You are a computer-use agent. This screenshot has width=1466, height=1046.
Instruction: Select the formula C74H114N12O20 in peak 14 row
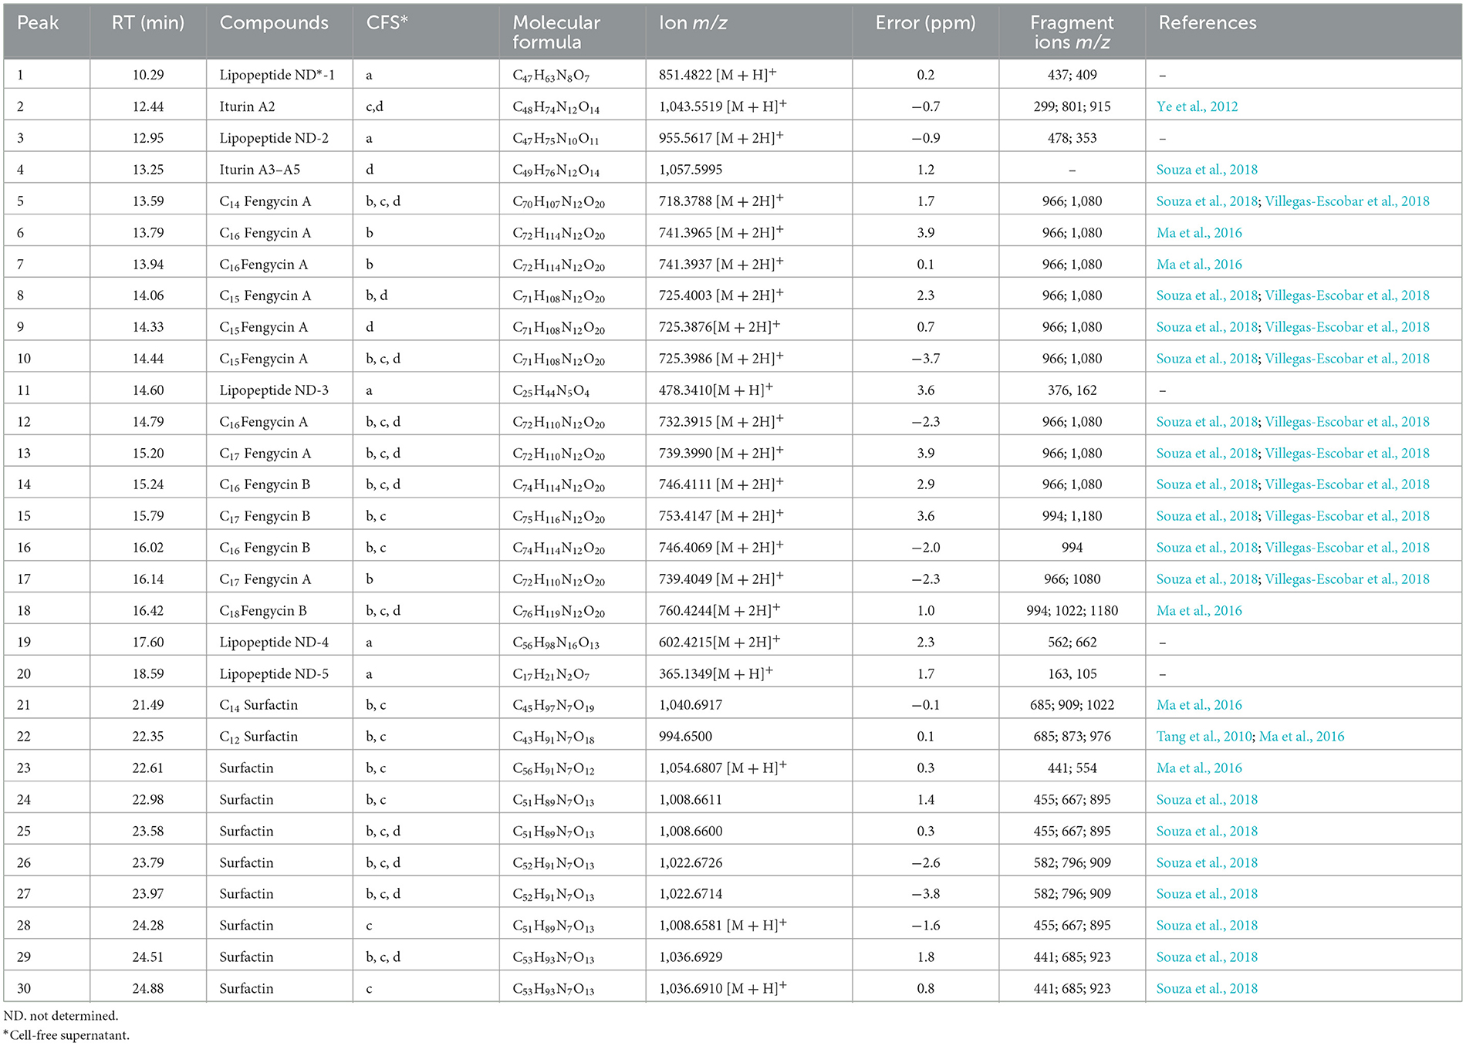tap(559, 485)
